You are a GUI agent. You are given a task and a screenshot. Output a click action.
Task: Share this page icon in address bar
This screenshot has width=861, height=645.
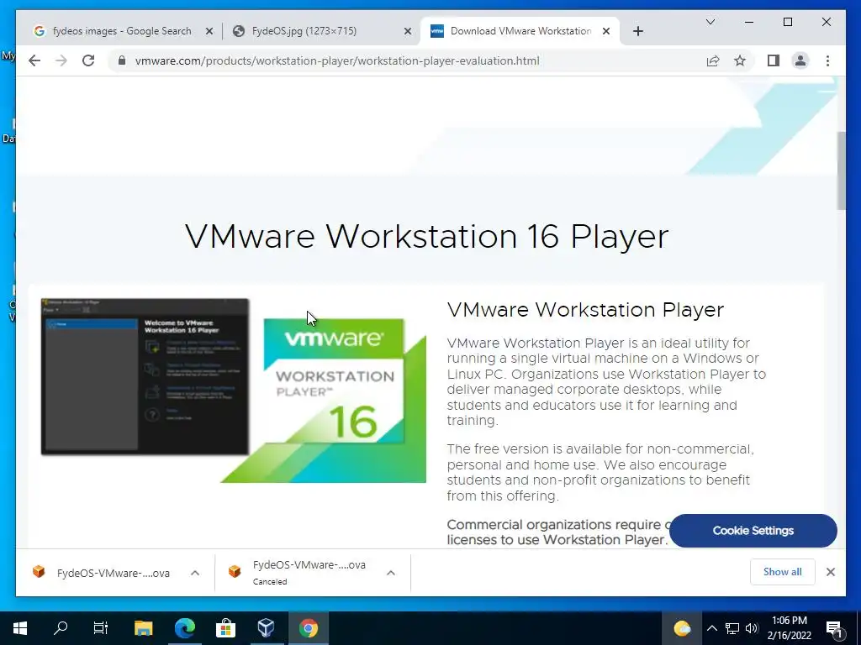click(713, 60)
